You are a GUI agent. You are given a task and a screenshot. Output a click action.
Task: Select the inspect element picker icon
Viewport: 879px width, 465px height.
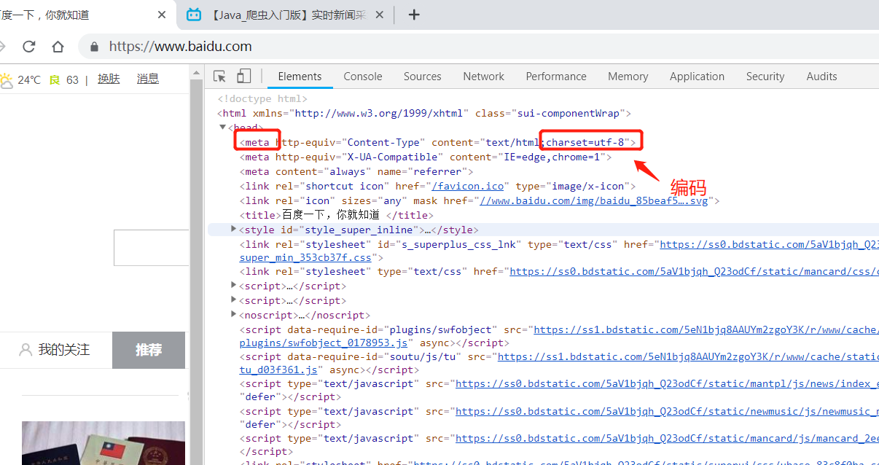219,77
